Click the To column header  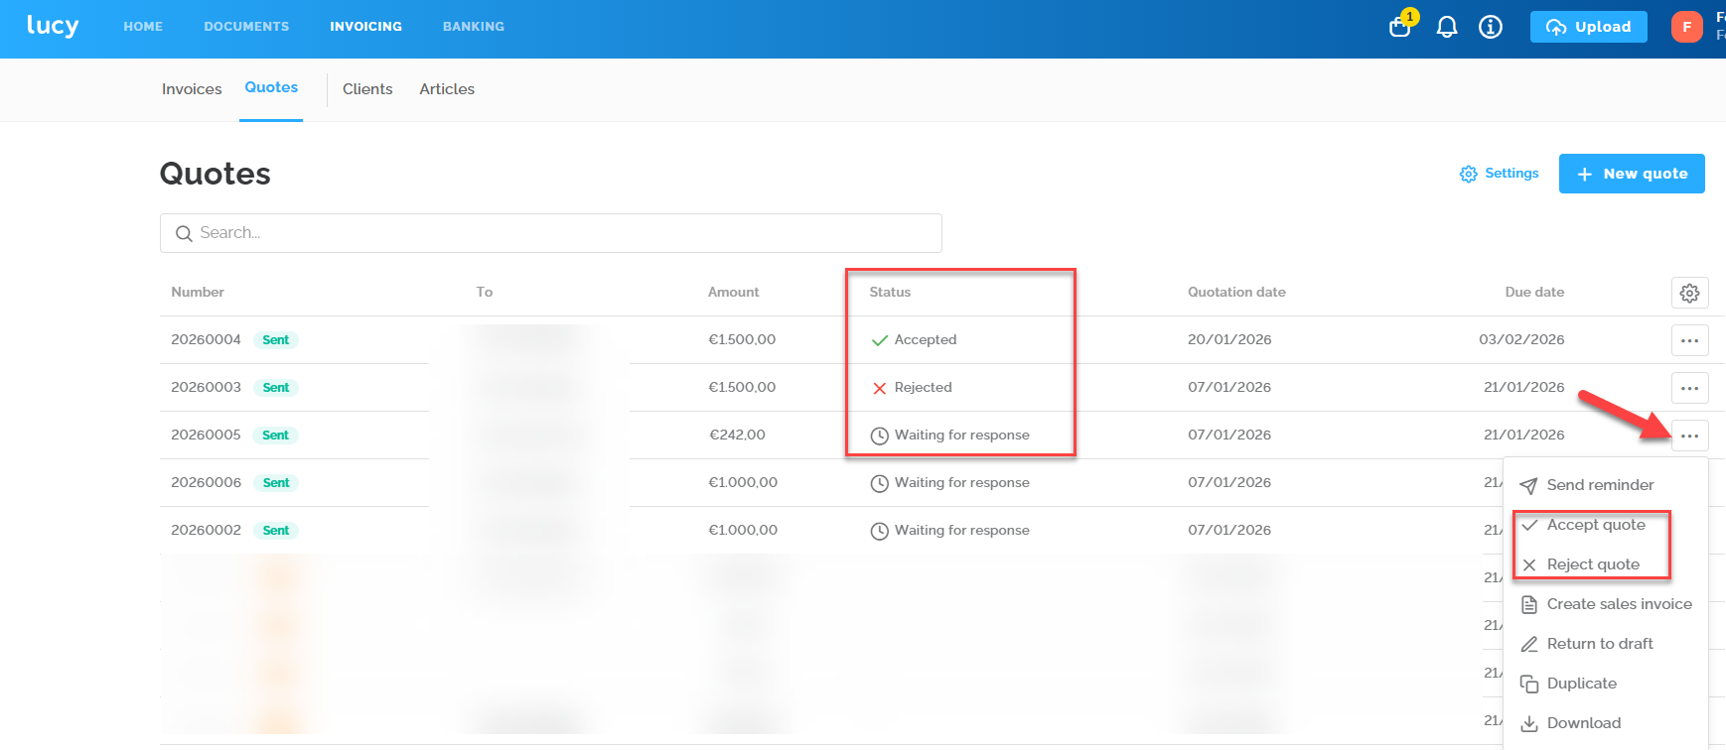click(485, 293)
